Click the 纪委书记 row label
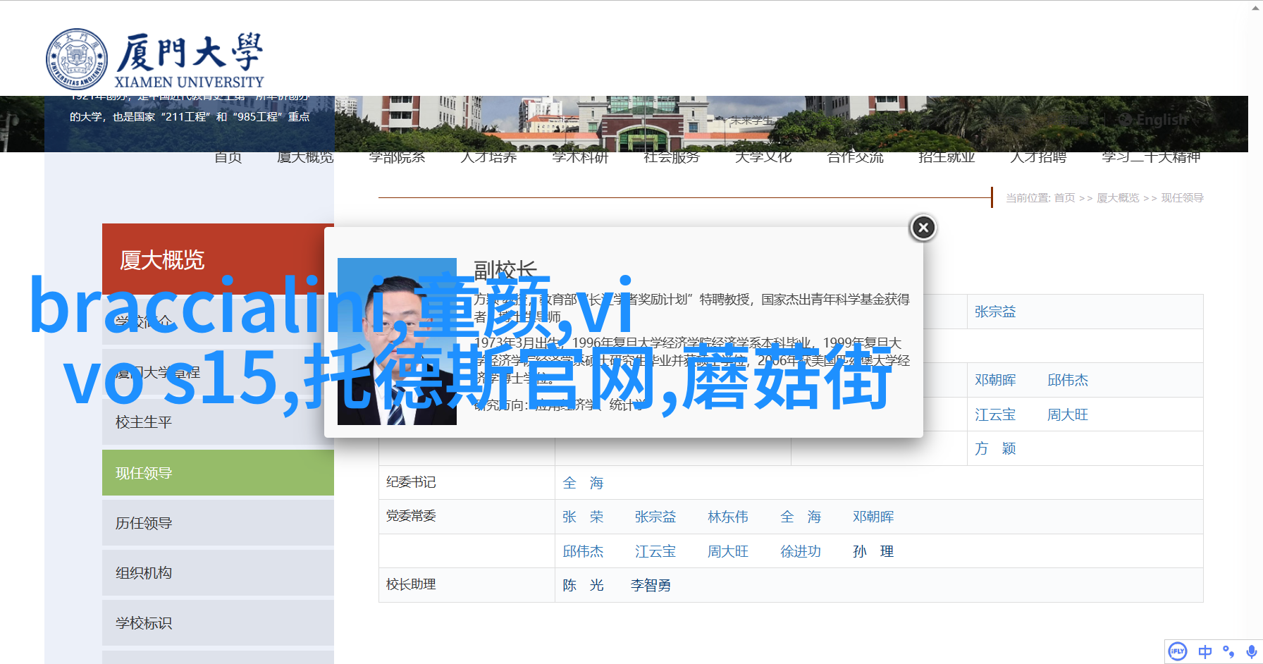This screenshot has height=664, width=1263. [x=411, y=482]
